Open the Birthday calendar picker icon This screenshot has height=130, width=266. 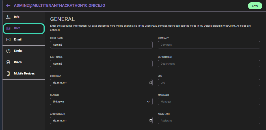coord(150,83)
